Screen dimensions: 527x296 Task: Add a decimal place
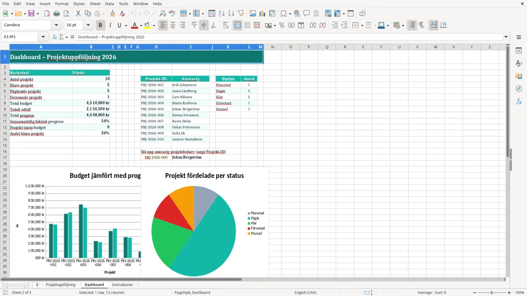click(x=313, y=25)
